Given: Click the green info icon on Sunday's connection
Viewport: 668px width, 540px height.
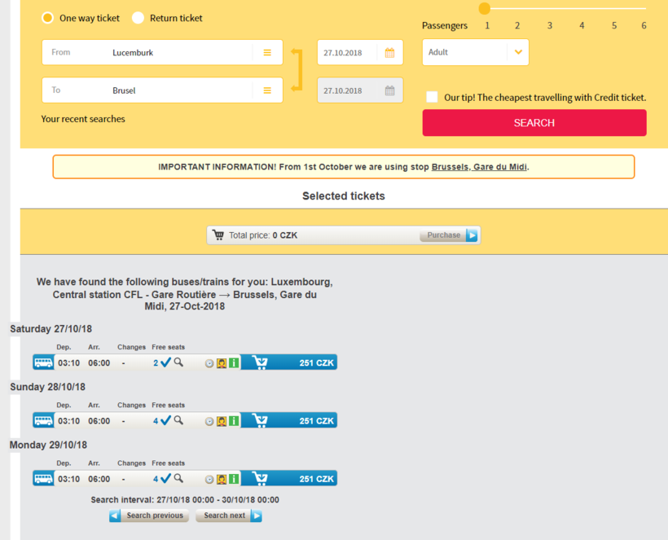Looking at the screenshot, I should point(234,421).
